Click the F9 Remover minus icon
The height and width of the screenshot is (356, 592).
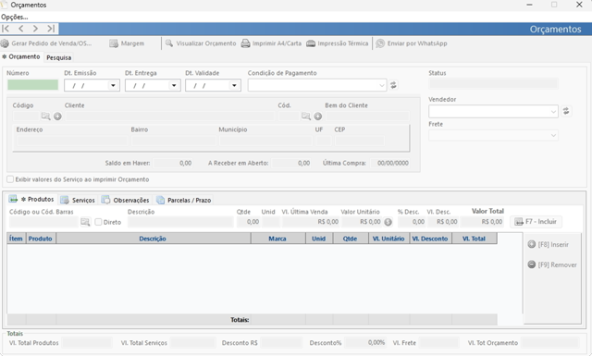pos(532,264)
